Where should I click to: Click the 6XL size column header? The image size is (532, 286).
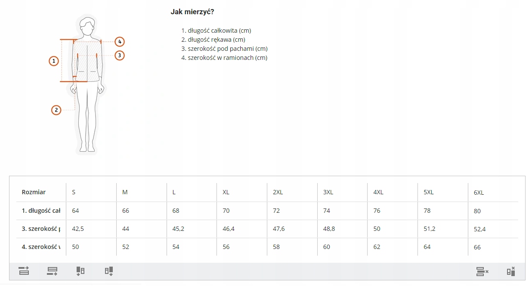coord(479,193)
